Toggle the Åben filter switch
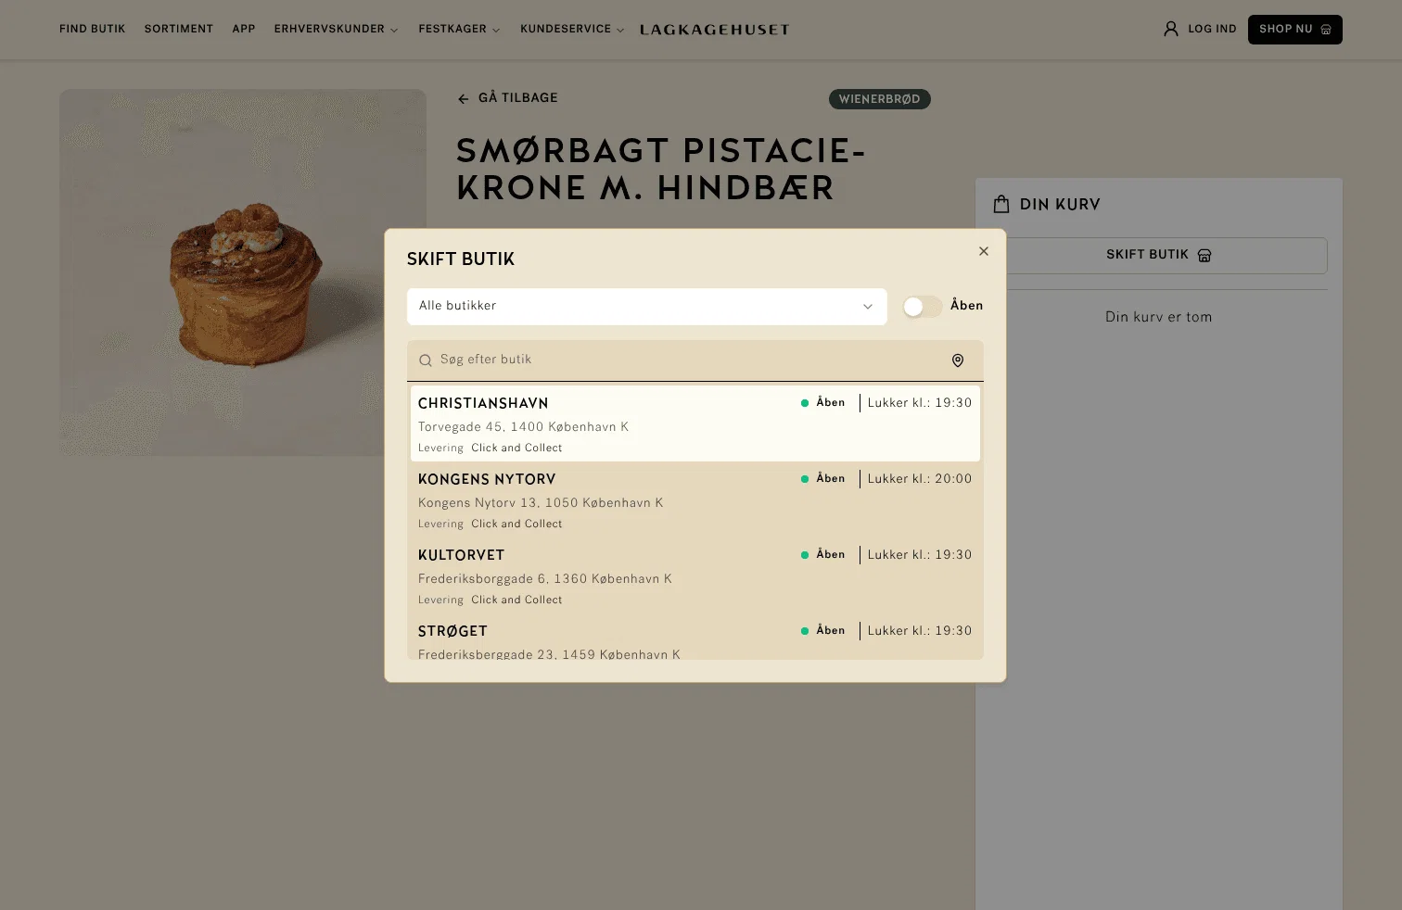The height and width of the screenshot is (910, 1402). (923, 307)
